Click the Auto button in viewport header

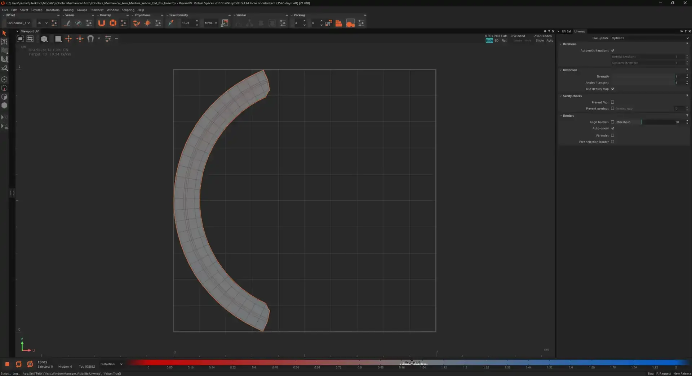point(550,41)
